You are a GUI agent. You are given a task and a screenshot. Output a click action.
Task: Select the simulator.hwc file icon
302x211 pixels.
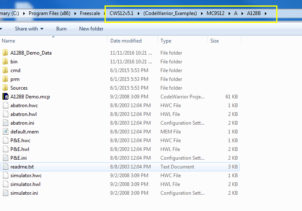[x=5, y=175]
